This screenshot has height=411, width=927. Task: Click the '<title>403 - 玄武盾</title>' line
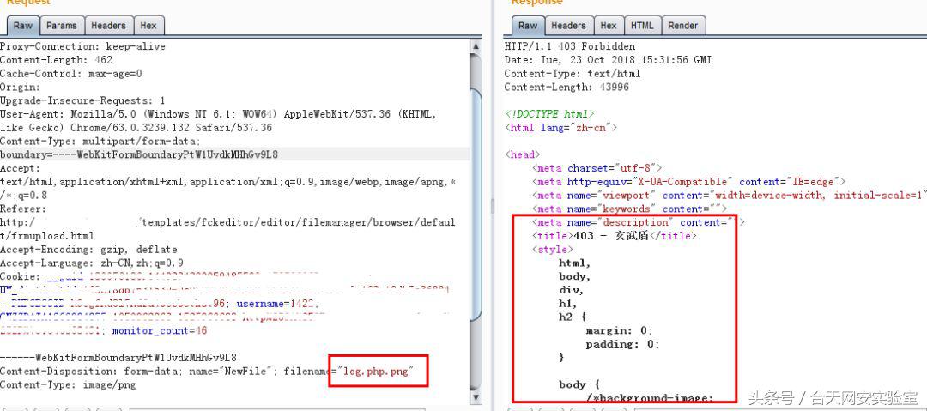tap(615, 236)
